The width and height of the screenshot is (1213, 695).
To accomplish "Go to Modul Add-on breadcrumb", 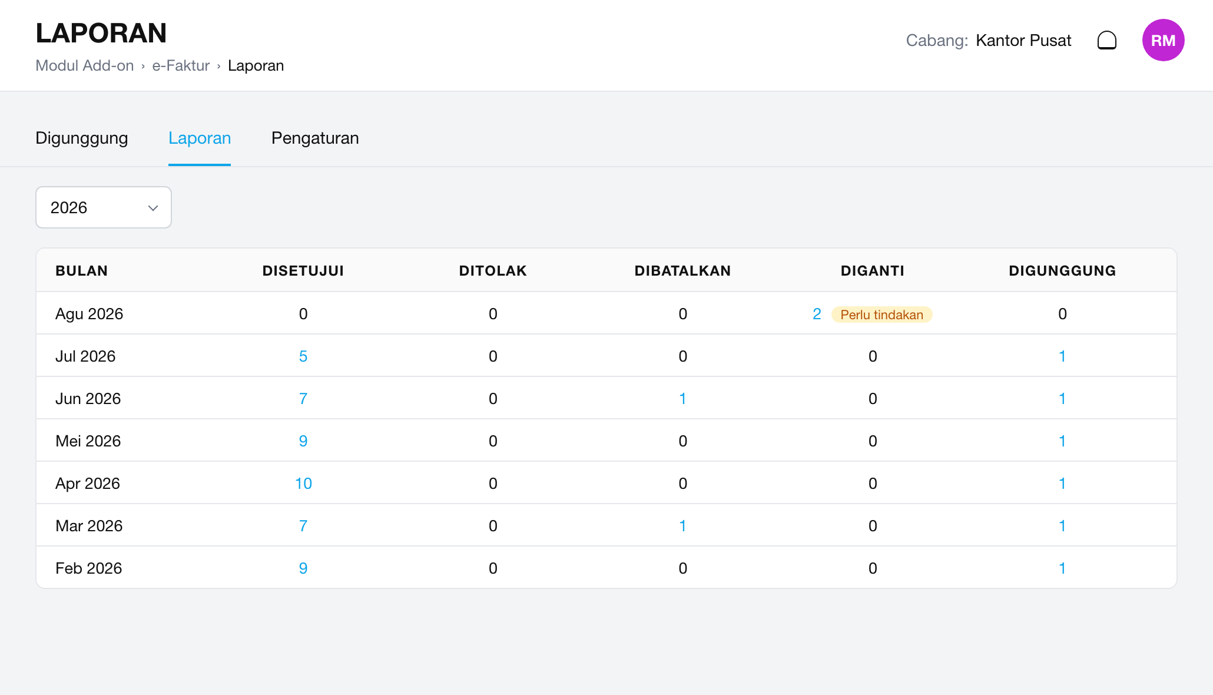I will coord(85,65).
